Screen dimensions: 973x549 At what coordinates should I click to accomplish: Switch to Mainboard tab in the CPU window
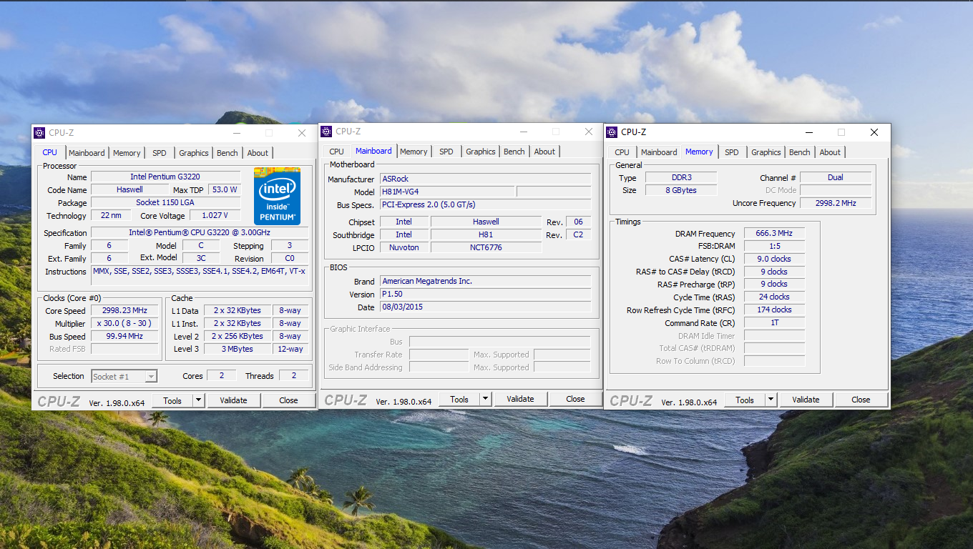(x=87, y=153)
